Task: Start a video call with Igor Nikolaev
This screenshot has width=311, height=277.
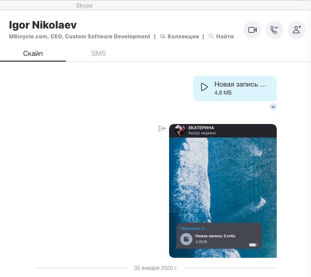Action: pos(252,30)
